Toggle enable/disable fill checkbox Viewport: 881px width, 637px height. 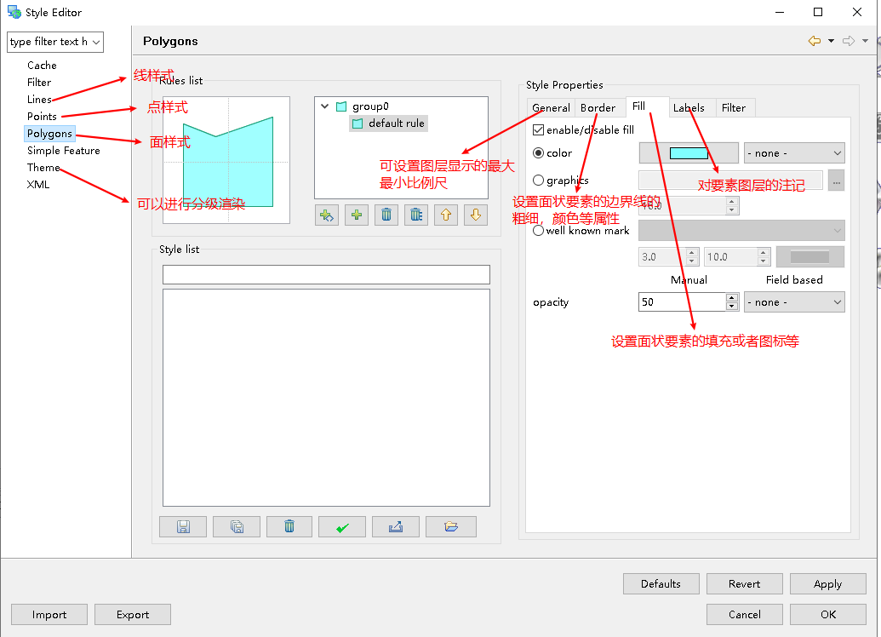(x=538, y=130)
